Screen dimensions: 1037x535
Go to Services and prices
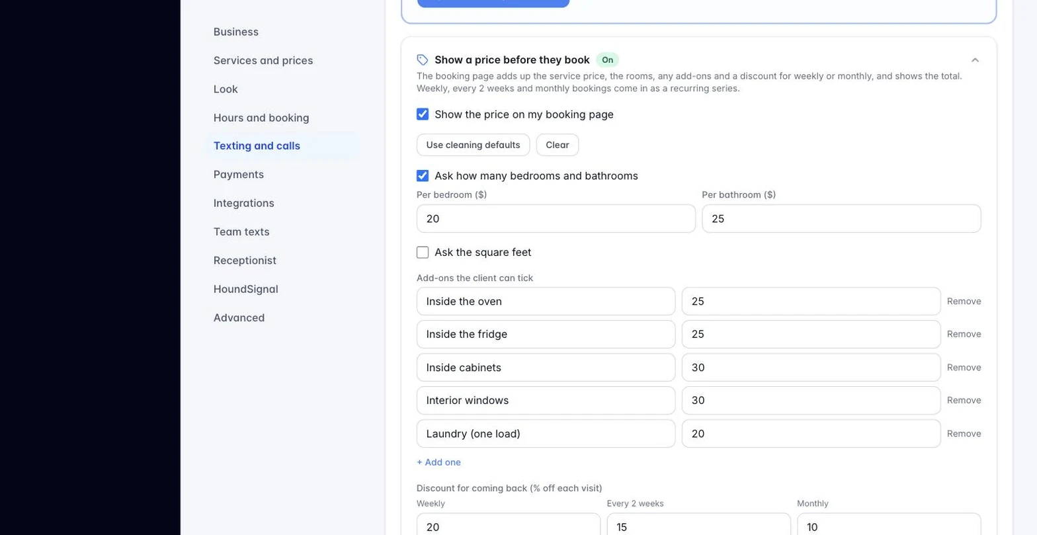point(263,60)
